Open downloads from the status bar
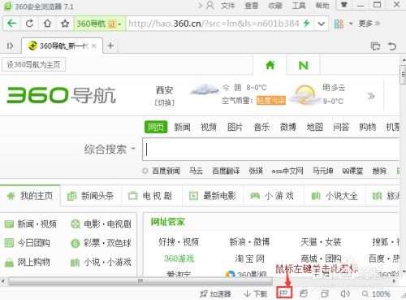Image resolution: width=406 pixels, height=300 pixels. [x=256, y=293]
